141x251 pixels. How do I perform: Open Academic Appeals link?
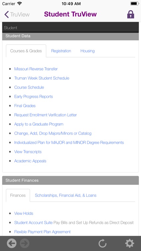click(30, 161)
